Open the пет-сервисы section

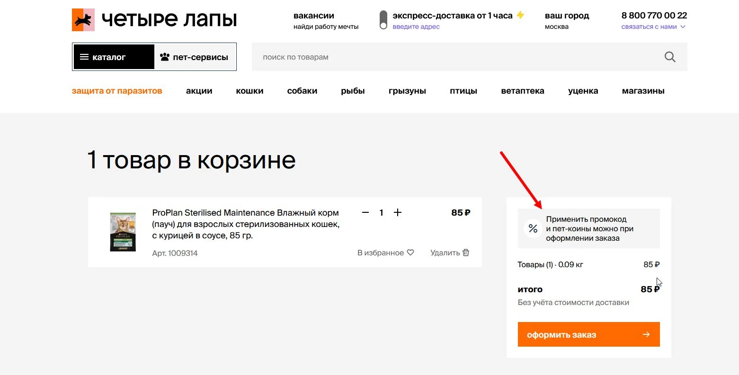pos(195,56)
